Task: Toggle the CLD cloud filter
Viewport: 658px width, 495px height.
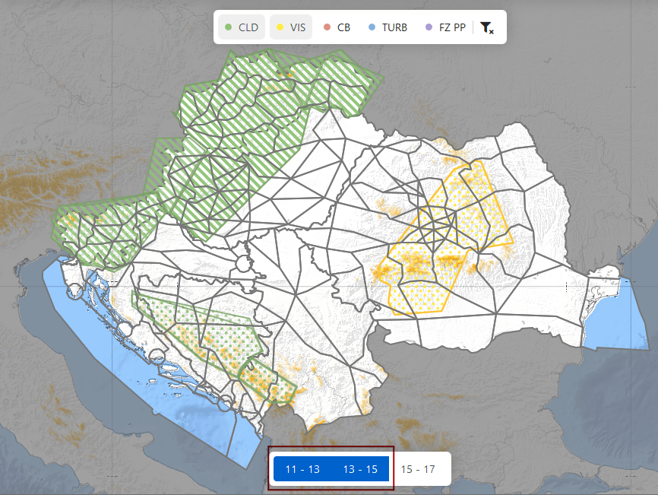Action: click(242, 27)
